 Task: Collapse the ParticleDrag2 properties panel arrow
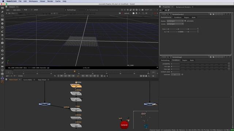[161, 57]
